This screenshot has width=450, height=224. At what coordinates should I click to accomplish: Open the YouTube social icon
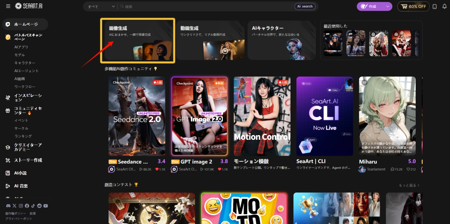click(46, 206)
